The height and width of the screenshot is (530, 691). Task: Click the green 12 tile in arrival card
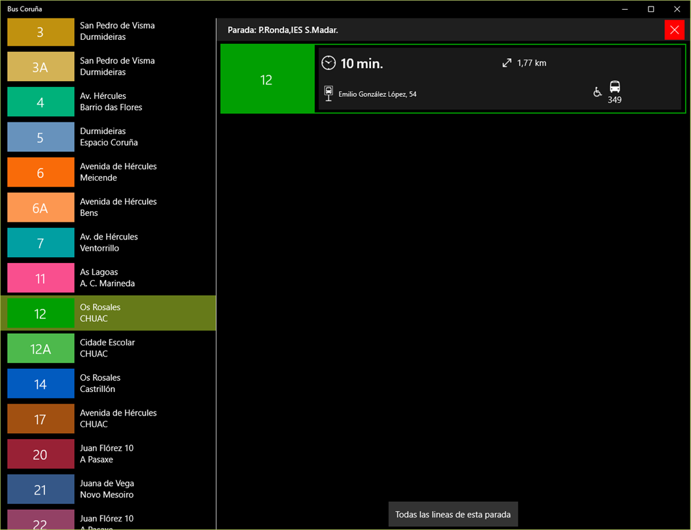[267, 79]
